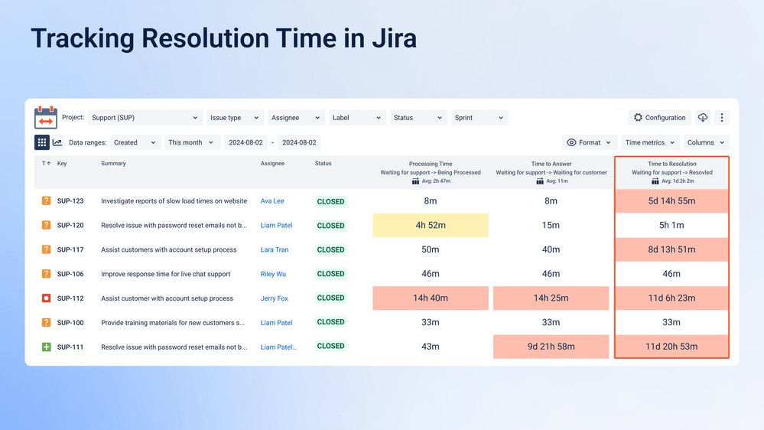This screenshot has width=764, height=430.
Task: Open the This month period dropdown
Action: coord(192,142)
